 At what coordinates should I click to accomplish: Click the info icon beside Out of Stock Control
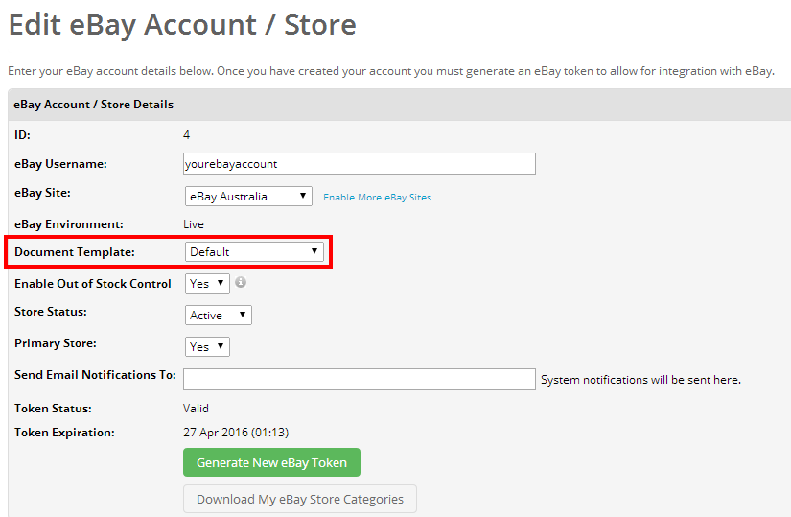[x=241, y=282]
